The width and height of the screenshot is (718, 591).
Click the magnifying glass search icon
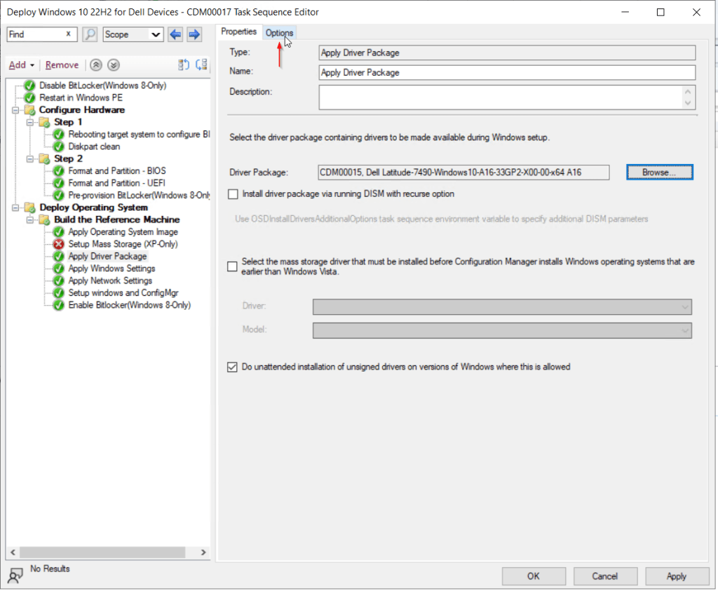(90, 34)
